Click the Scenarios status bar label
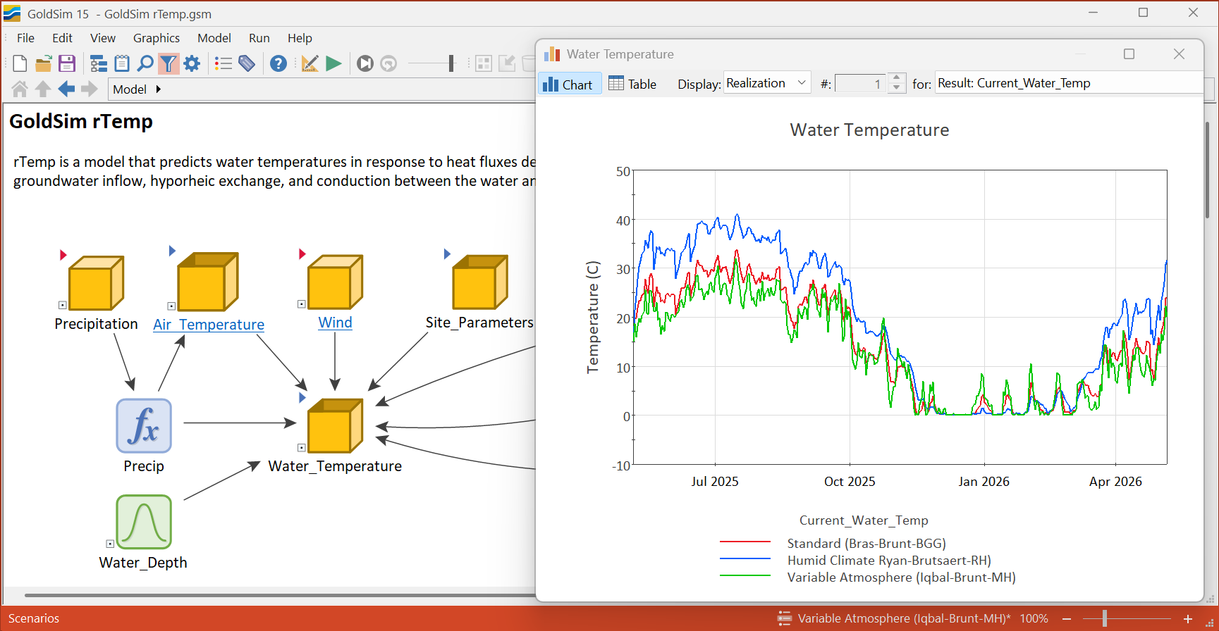The height and width of the screenshot is (631, 1219). [x=34, y=618]
